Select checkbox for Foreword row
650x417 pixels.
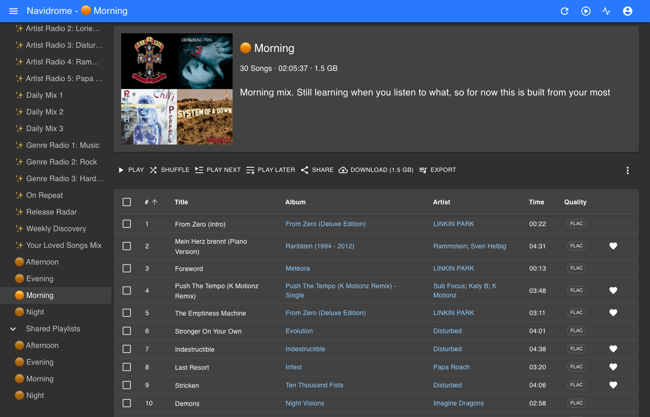coord(127,268)
